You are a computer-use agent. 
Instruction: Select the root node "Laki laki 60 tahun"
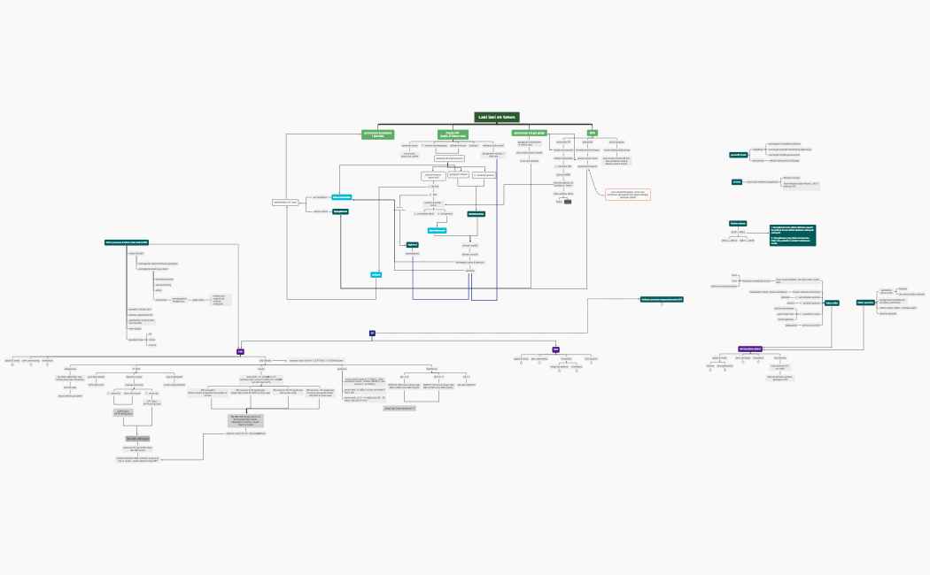(496, 117)
